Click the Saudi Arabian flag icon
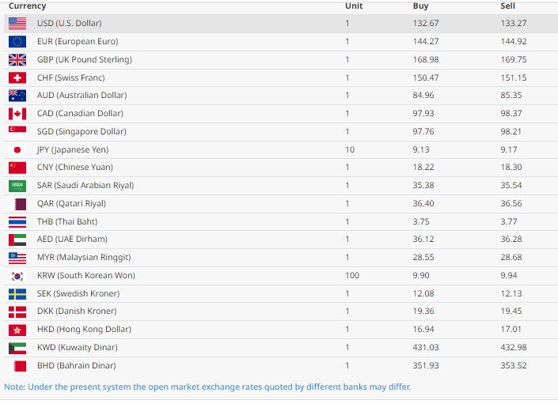Viewport: 558px width, 404px height. point(17,186)
